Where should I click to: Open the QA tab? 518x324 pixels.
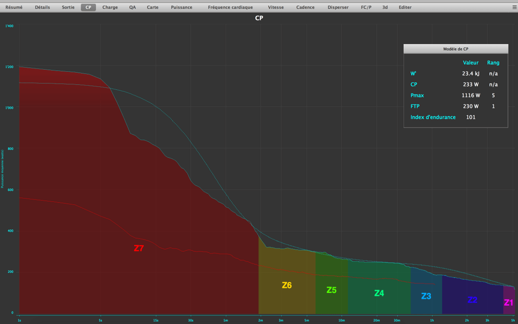tap(133, 7)
